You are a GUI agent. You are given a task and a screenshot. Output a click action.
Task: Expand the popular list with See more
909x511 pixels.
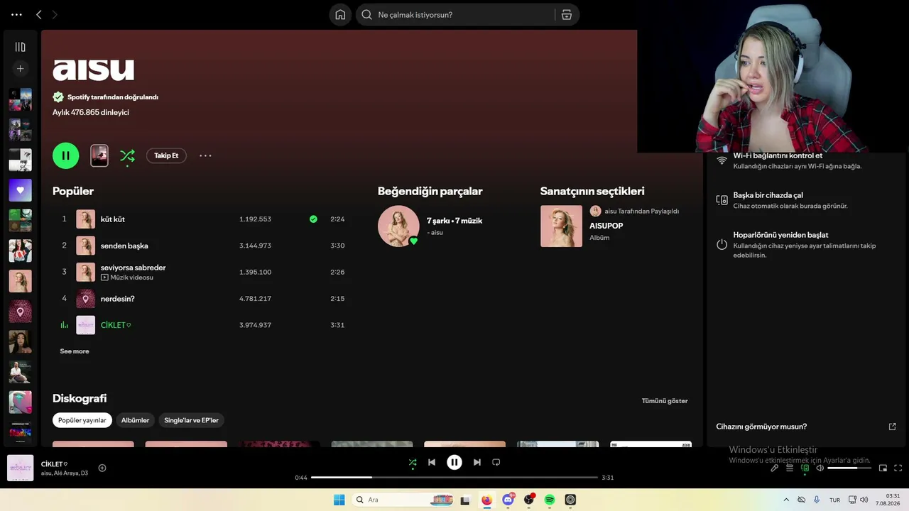75,351
